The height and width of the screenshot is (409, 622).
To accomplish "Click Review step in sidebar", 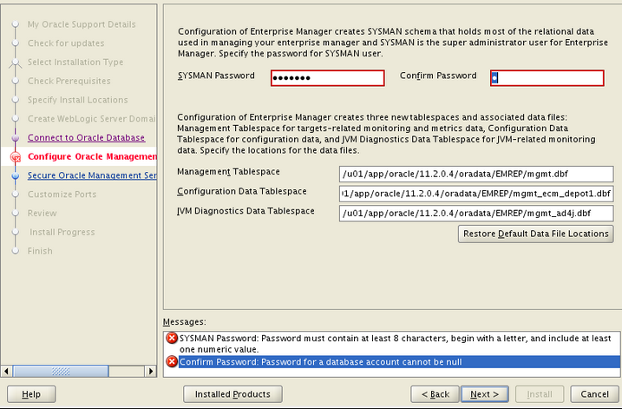I will tap(42, 214).
